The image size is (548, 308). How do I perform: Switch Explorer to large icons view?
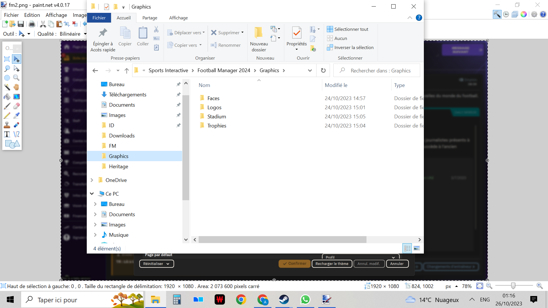click(x=417, y=248)
